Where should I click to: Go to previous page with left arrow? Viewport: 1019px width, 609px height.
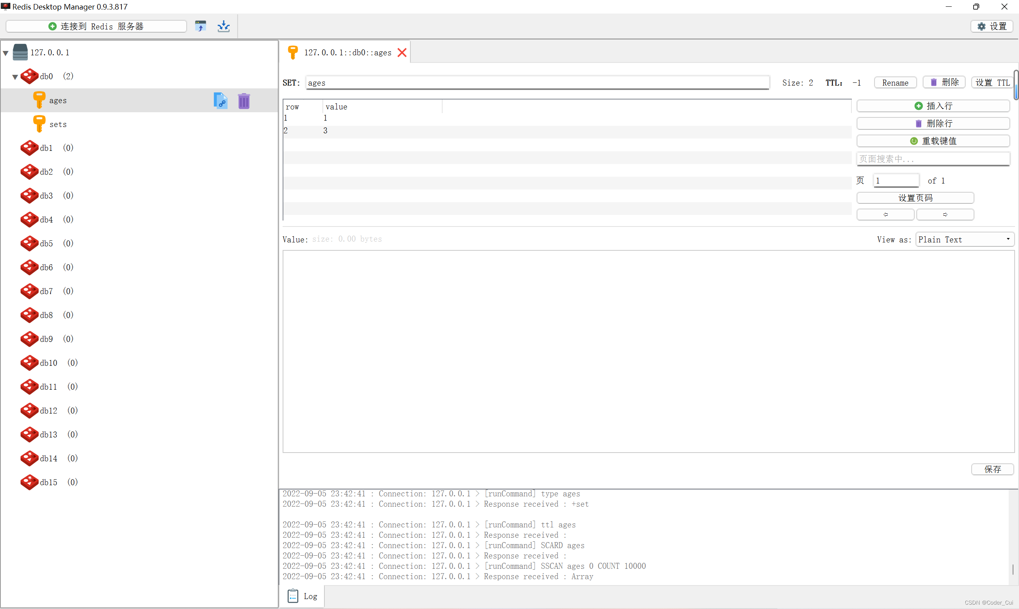[885, 215]
